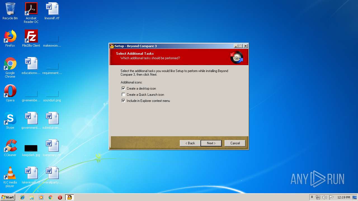Click 'Which additional tasks should be performed?' text
358x201 pixels.
click(150, 58)
